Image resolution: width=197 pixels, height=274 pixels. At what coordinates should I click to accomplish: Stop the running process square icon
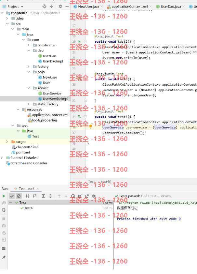tap(4, 219)
